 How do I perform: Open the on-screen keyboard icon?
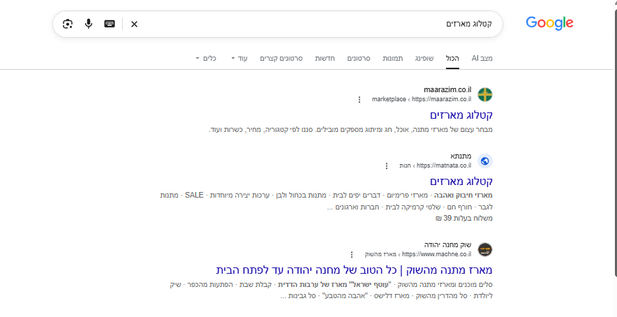tap(110, 24)
